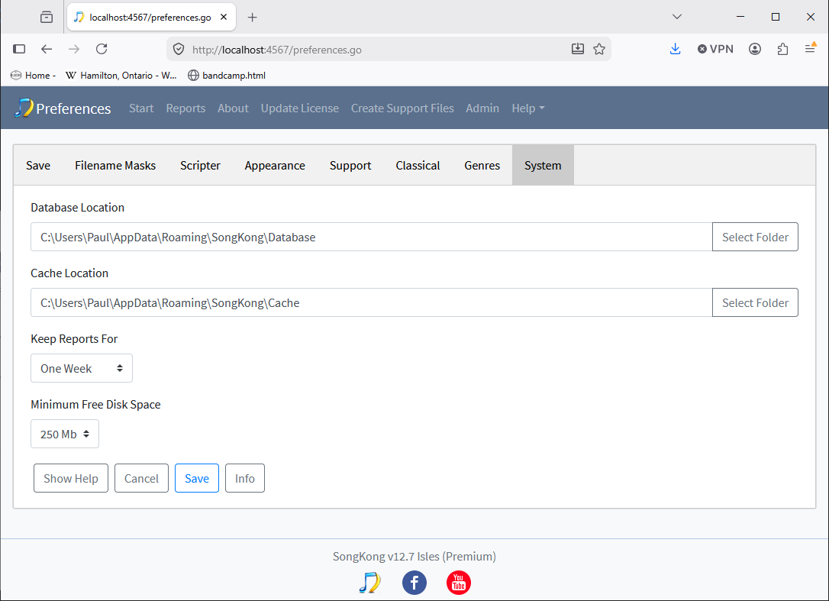Screen dimensions: 829x601
Task: Expand the list-all-tabs chevron
Action: coord(677,17)
